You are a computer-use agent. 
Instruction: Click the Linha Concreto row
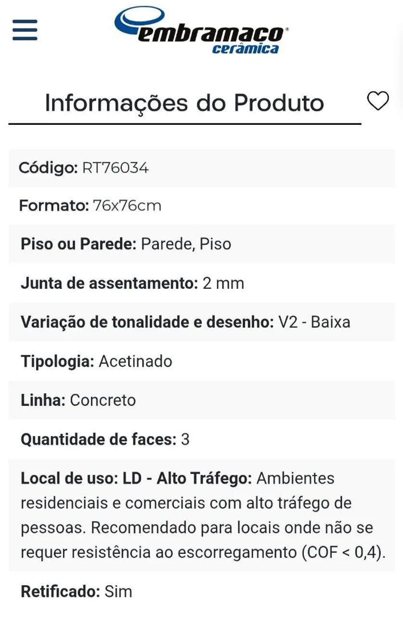(201, 400)
